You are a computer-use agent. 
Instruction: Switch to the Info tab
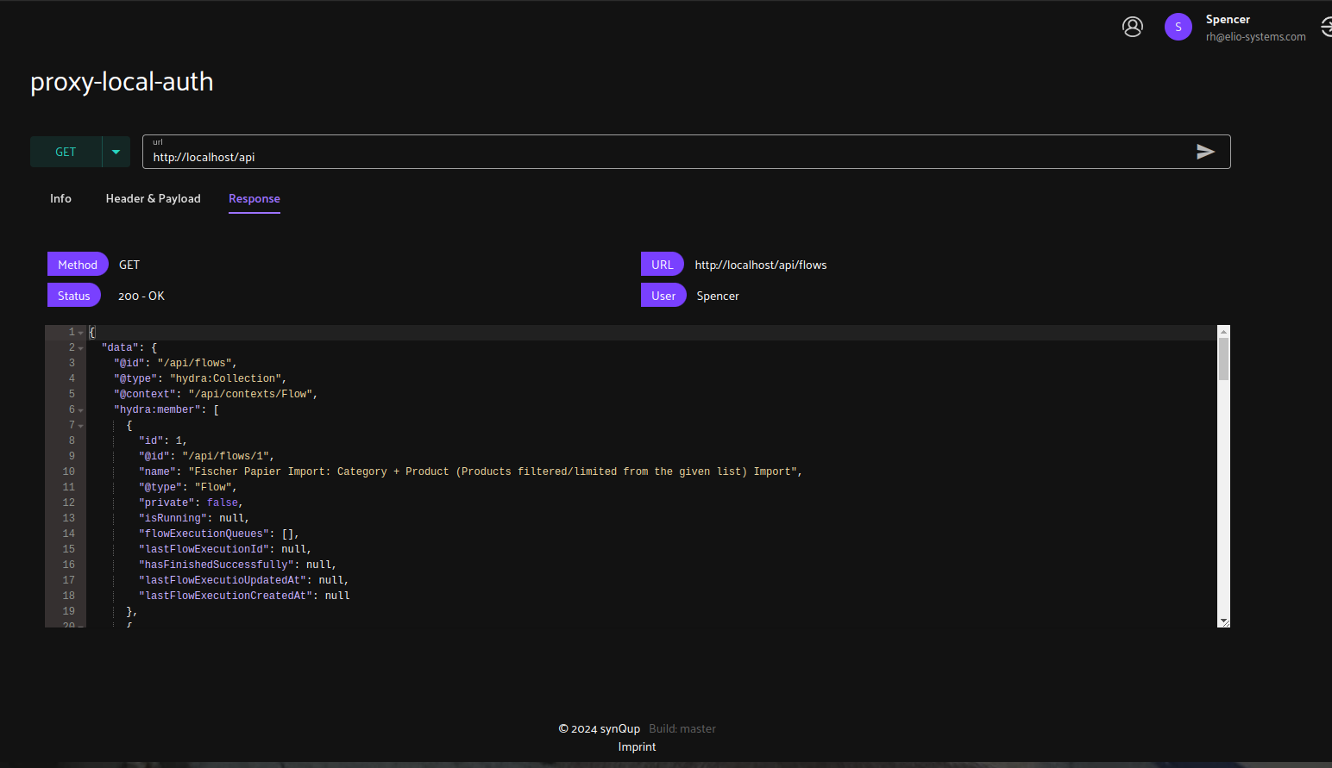click(x=60, y=198)
